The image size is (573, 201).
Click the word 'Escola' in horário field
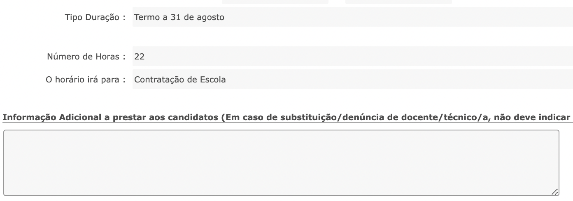coord(213,80)
